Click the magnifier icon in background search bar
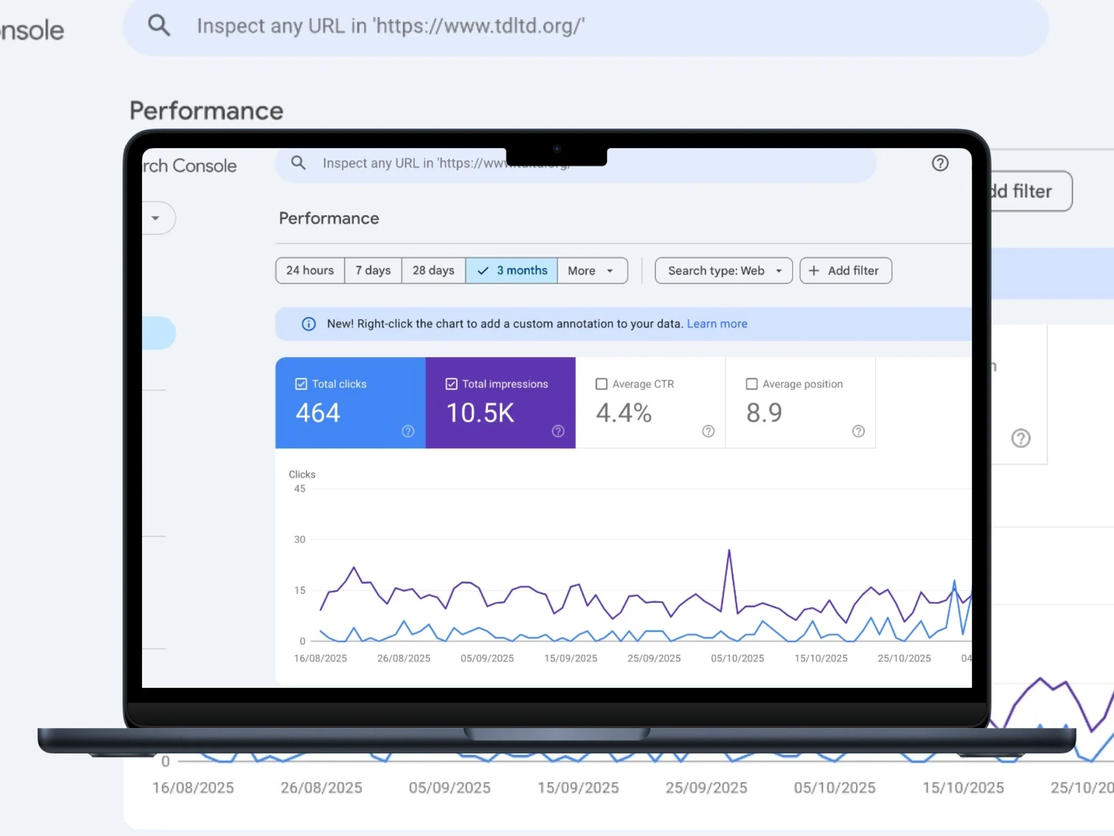Screen dimensions: 1114x836 159,26
